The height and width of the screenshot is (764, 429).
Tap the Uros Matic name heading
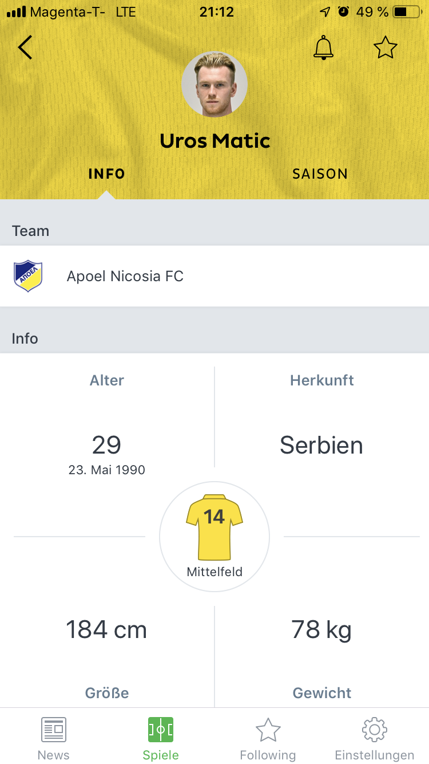pyautogui.click(x=215, y=141)
